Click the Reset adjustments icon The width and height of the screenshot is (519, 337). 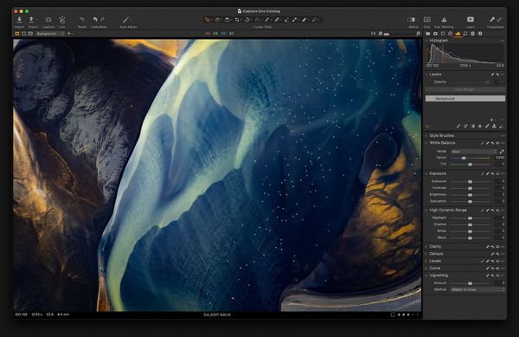click(82, 20)
